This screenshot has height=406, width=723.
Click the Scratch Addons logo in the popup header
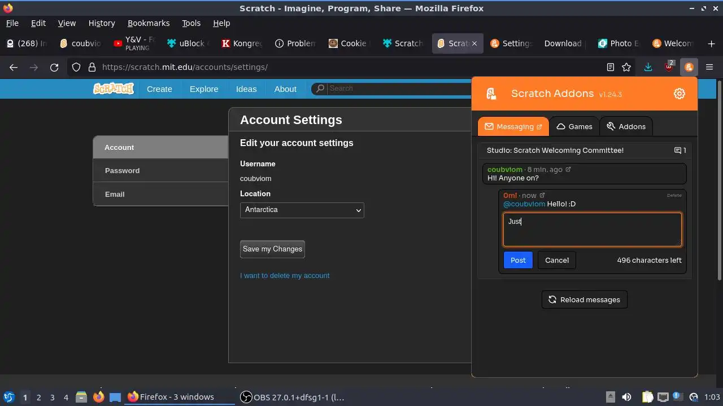point(491,94)
